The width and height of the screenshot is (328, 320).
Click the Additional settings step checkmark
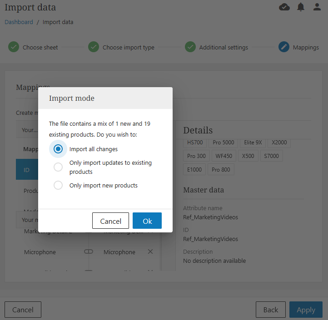[x=190, y=47]
